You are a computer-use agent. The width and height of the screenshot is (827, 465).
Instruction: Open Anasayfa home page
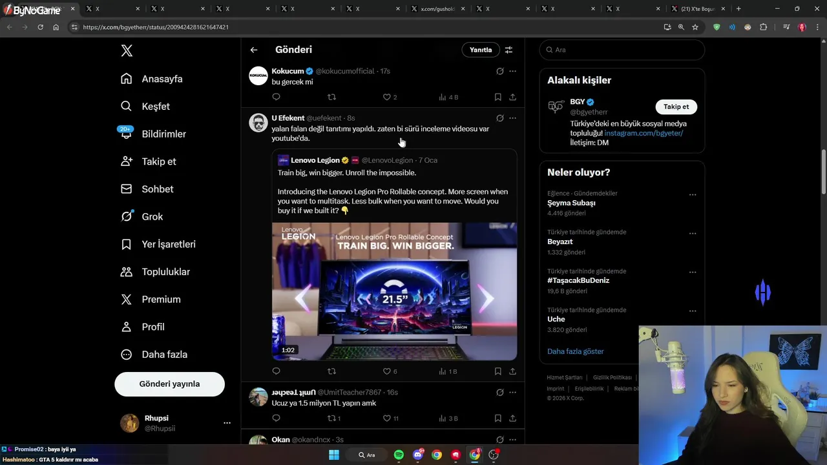coord(152,79)
